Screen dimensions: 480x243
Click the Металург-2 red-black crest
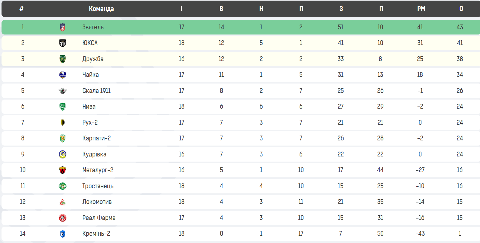coord(62,170)
